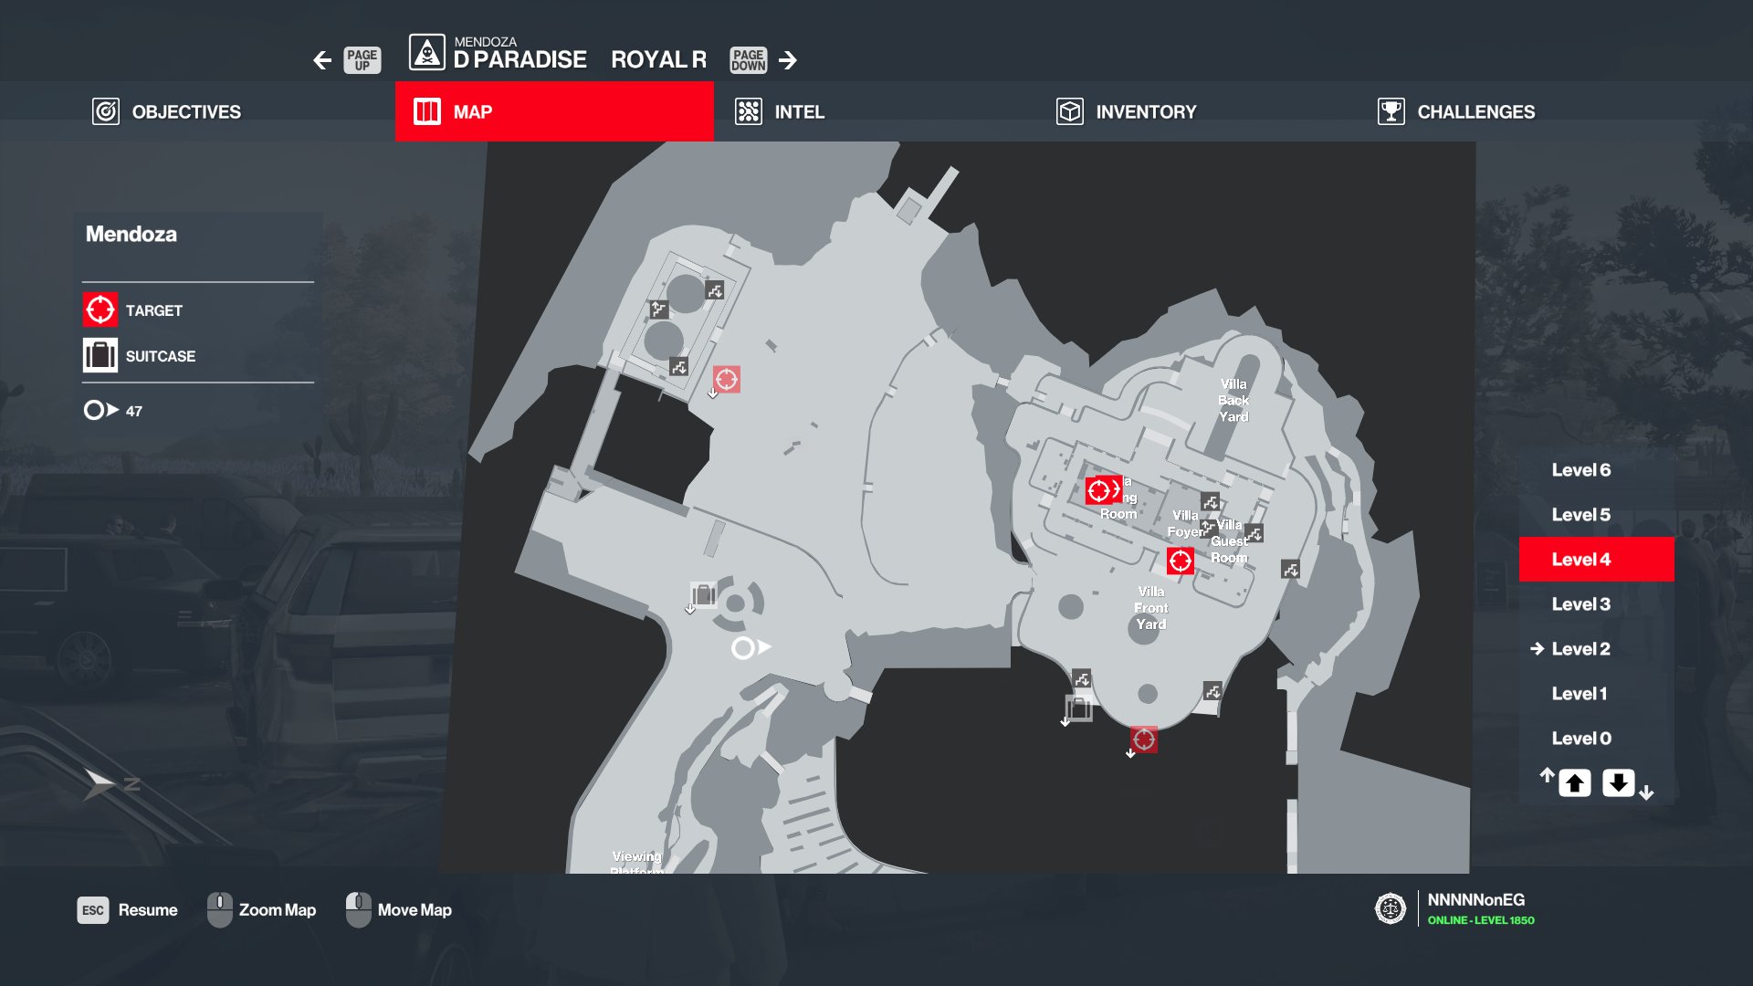Click dark red target marker below villa
This screenshot has height=986, width=1753.
(x=1144, y=739)
